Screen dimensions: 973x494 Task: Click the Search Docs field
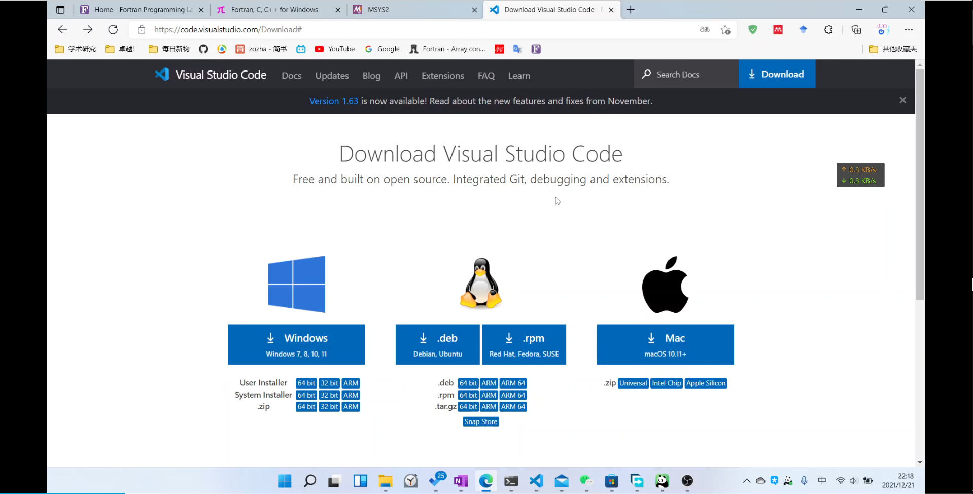[x=686, y=74]
